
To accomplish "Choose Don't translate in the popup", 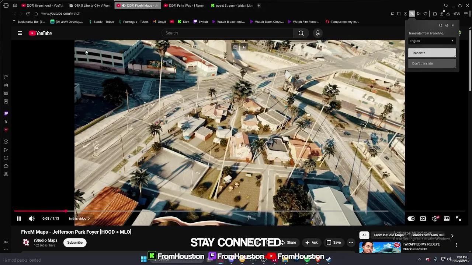I will point(432,63).
